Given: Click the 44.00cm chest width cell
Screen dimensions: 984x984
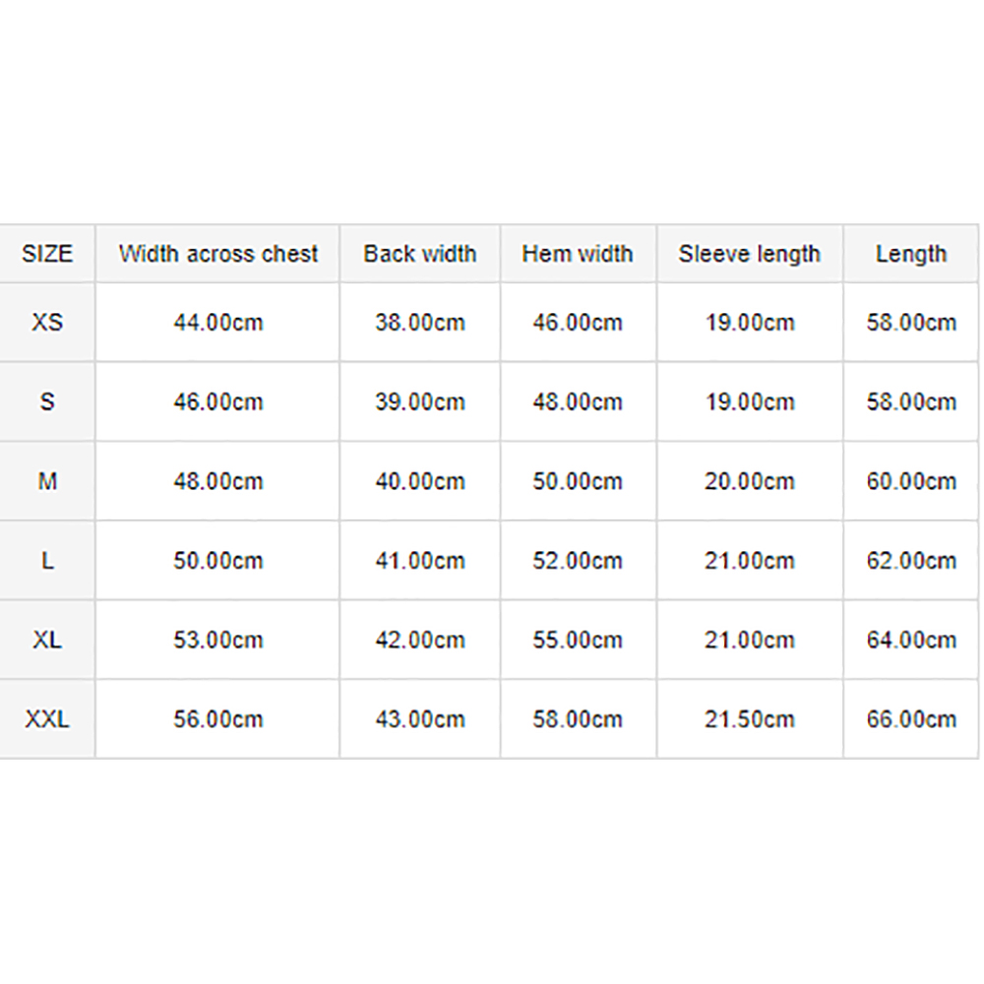Looking at the screenshot, I should [217, 322].
